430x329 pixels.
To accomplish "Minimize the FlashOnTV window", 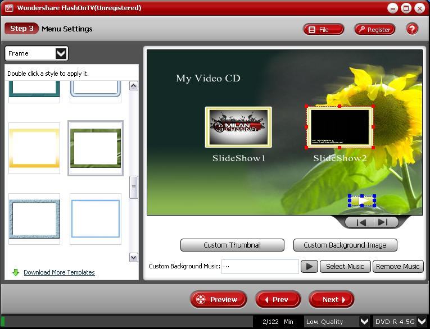I will 393,8.
